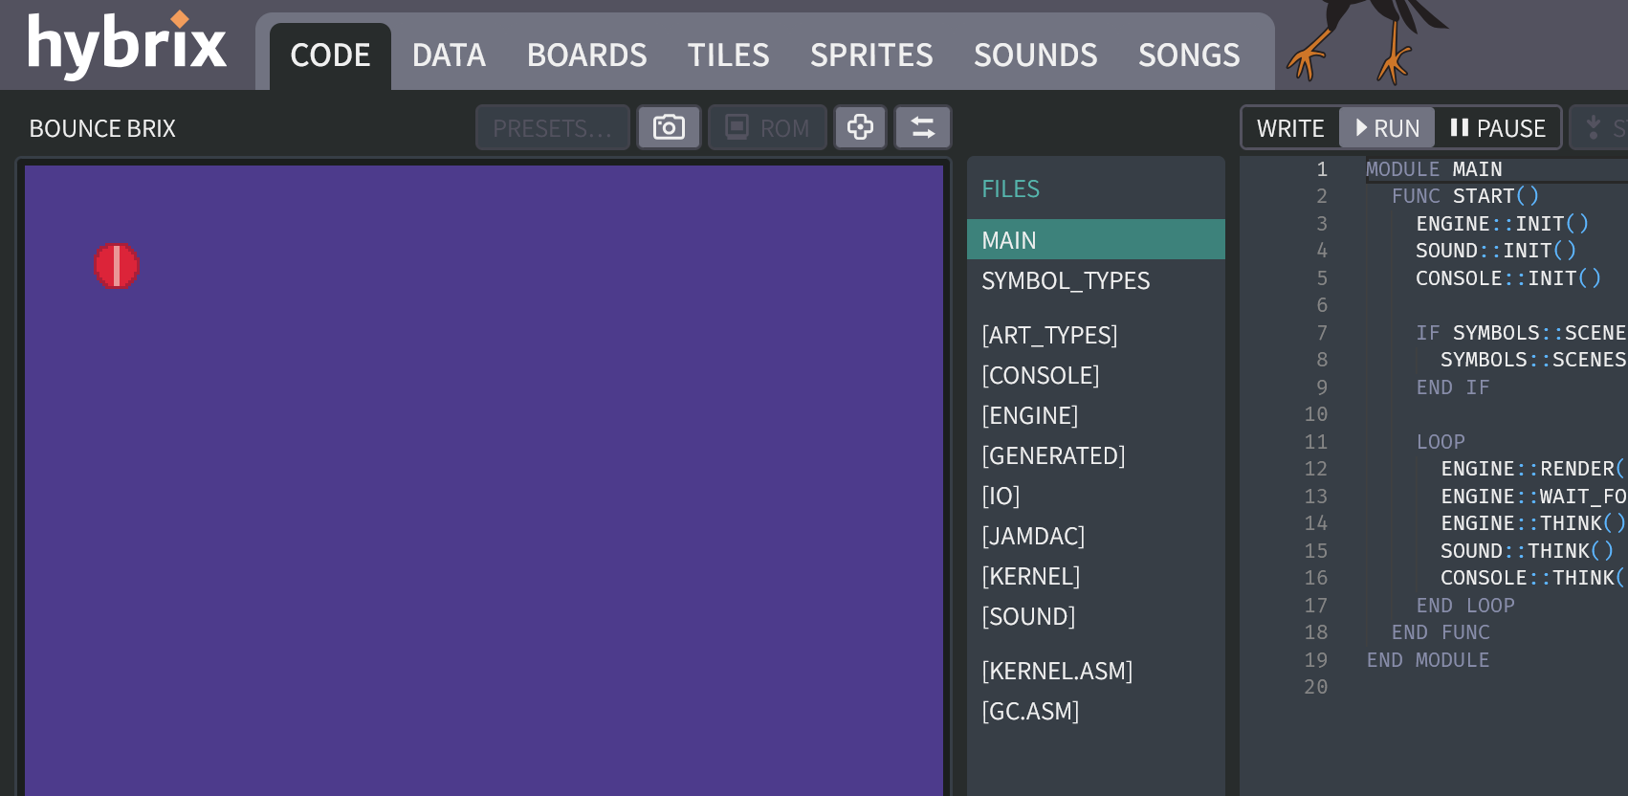Click the red ball in game preview

point(116,265)
